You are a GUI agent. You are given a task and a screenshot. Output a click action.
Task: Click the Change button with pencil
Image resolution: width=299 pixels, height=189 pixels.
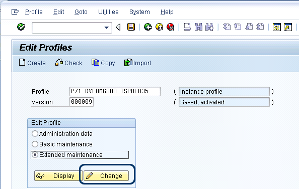click(x=106, y=175)
